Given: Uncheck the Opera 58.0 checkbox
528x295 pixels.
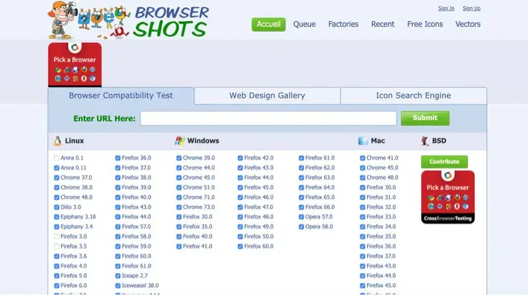Looking at the screenshot, I should 302,226.
